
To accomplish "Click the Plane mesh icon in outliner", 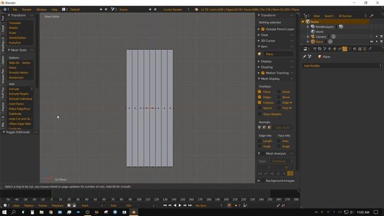I will [313, 41].
